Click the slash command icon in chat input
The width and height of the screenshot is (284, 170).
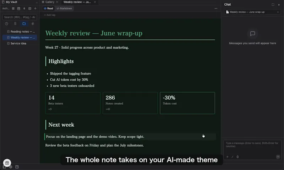(233, 157)
